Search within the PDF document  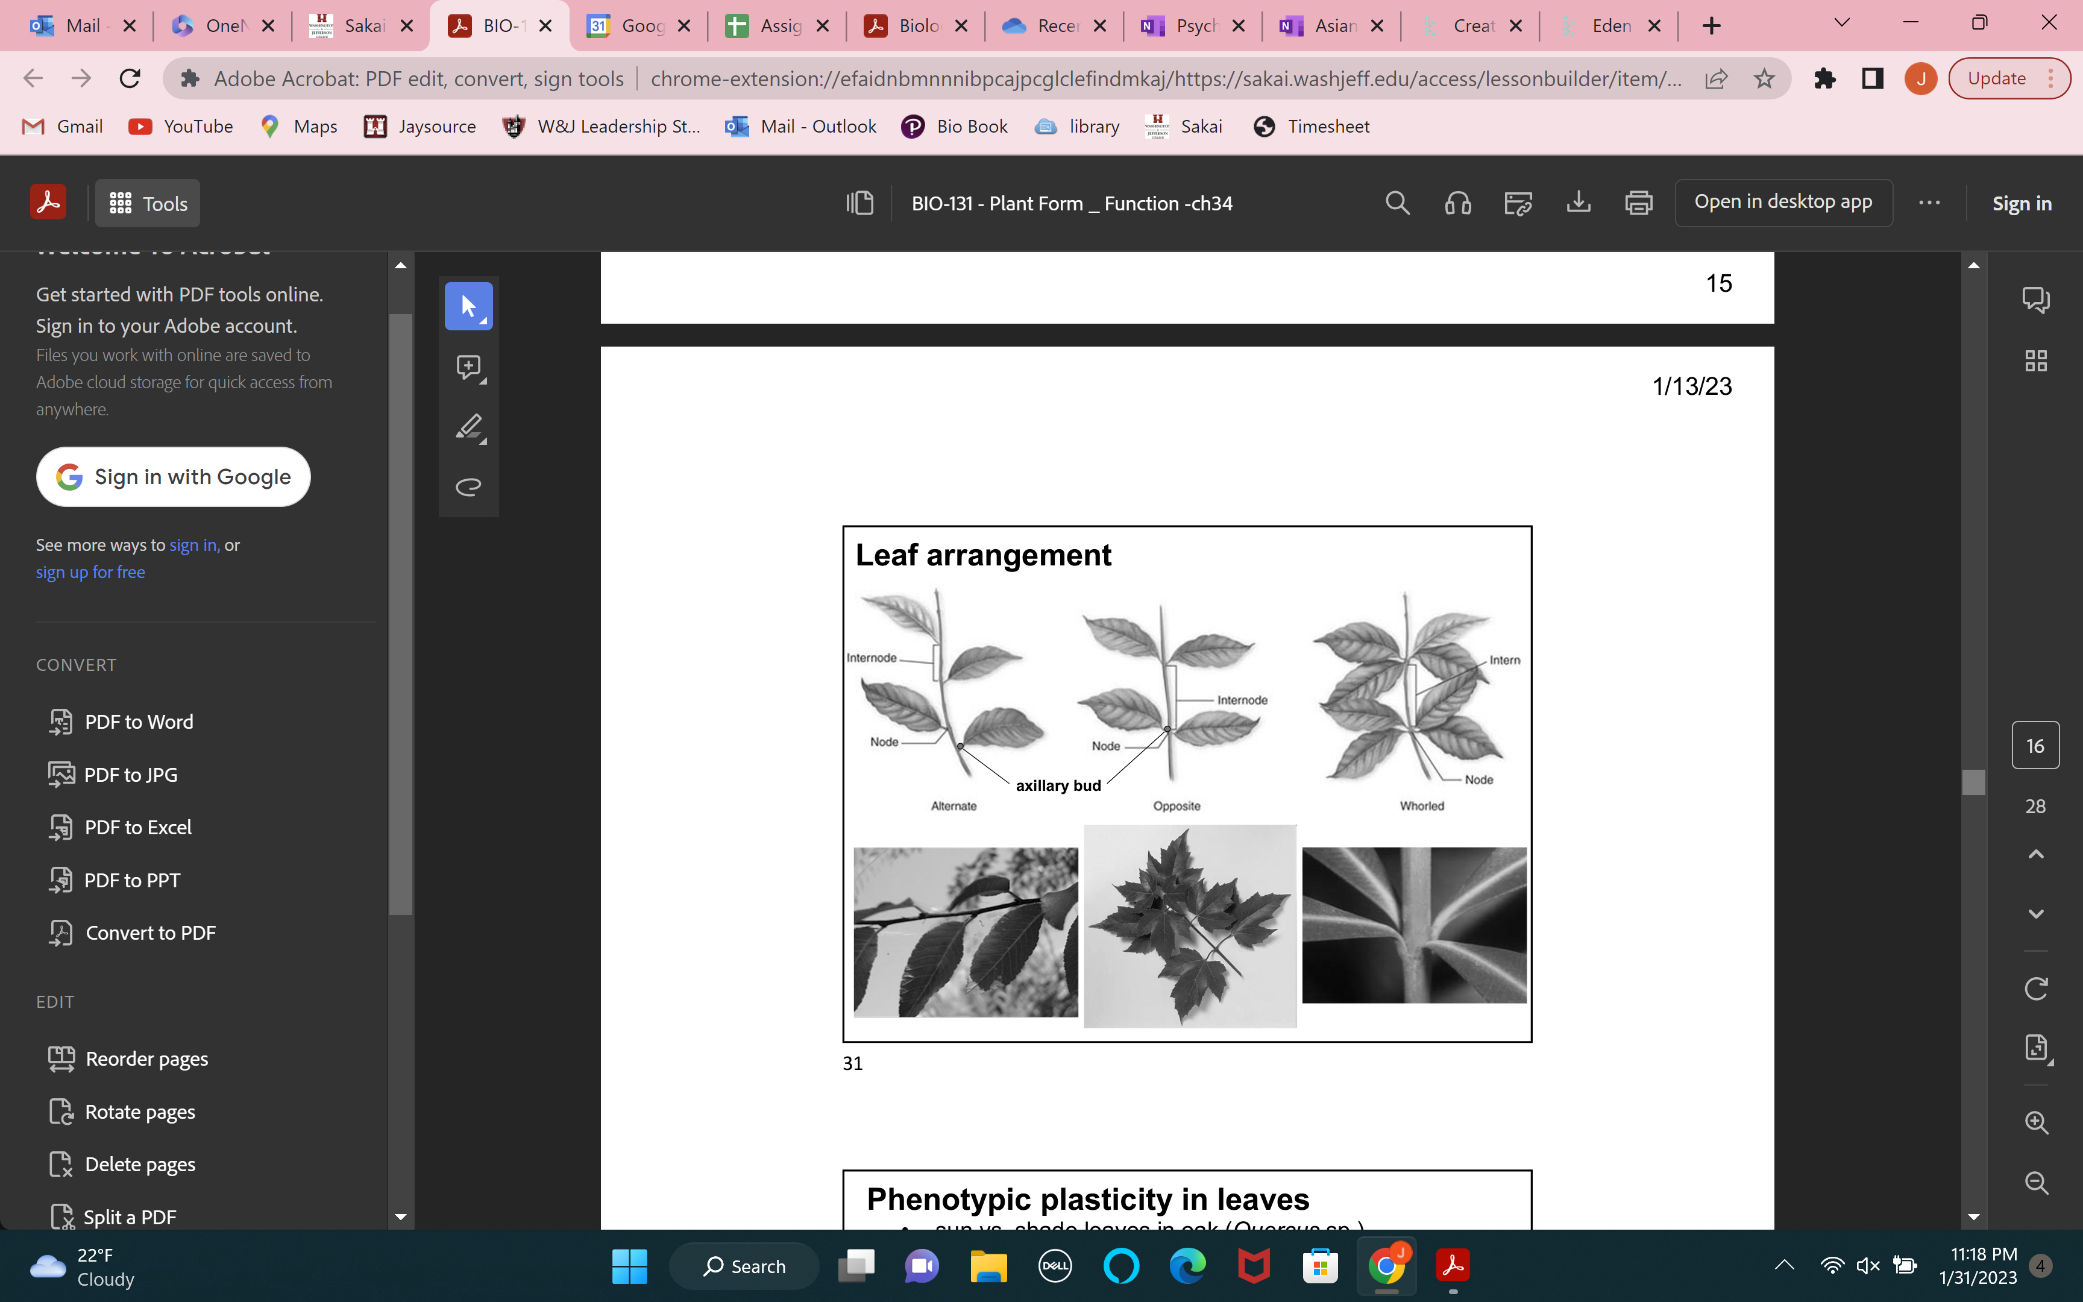pos(1396,203)
